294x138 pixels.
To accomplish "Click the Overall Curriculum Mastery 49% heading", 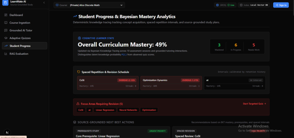I will (122, 45).
